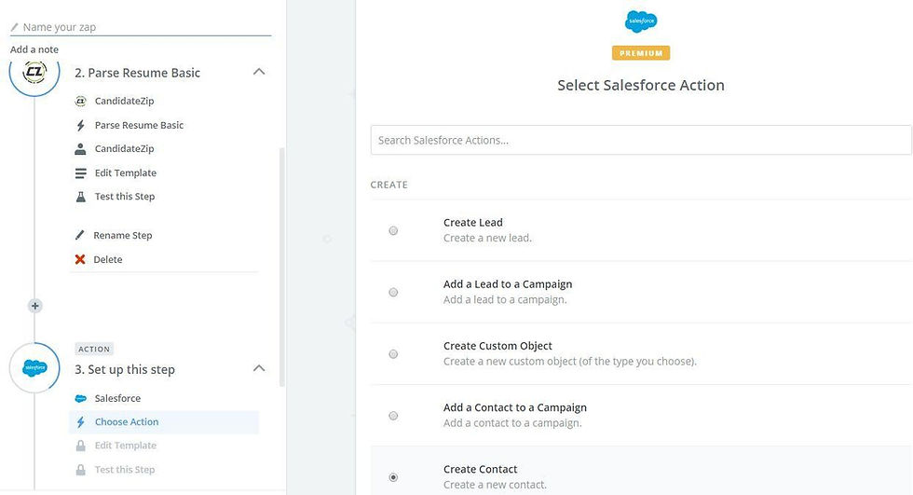Click small Salesforce cloud icon in step 3
Viewport: 913px width, 495px height.
click(80, 398)
